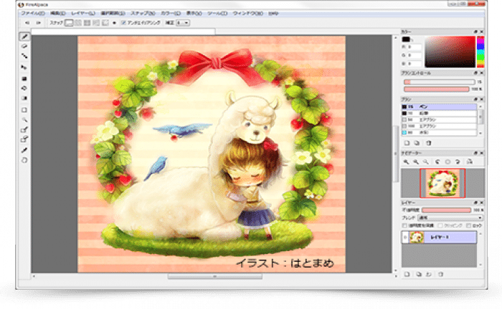Select the Fill rectangle tool
The image size is (502, 309).
(24, 79)
